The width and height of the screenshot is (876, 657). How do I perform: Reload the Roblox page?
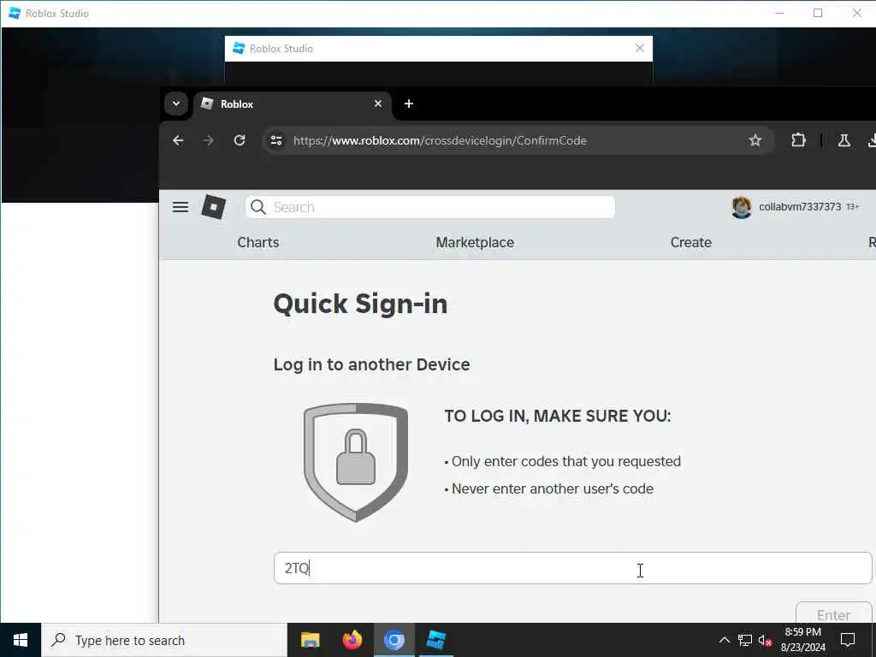[x=240, y=141]
